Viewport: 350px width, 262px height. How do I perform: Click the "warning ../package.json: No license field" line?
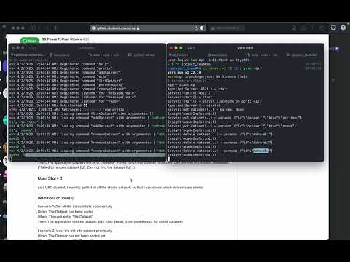pos(207,76)
